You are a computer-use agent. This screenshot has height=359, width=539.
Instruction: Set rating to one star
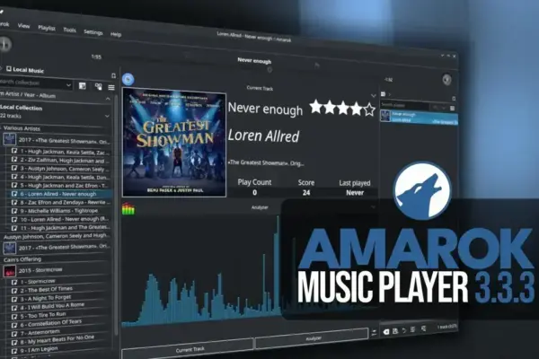point(315,107)
